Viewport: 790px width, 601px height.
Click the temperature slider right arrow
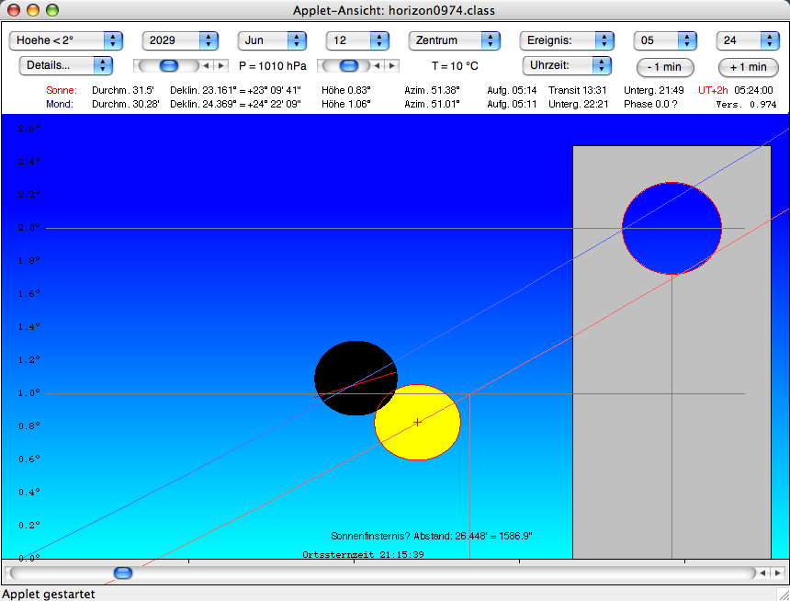pyautogui.click(x=391, y=65)
